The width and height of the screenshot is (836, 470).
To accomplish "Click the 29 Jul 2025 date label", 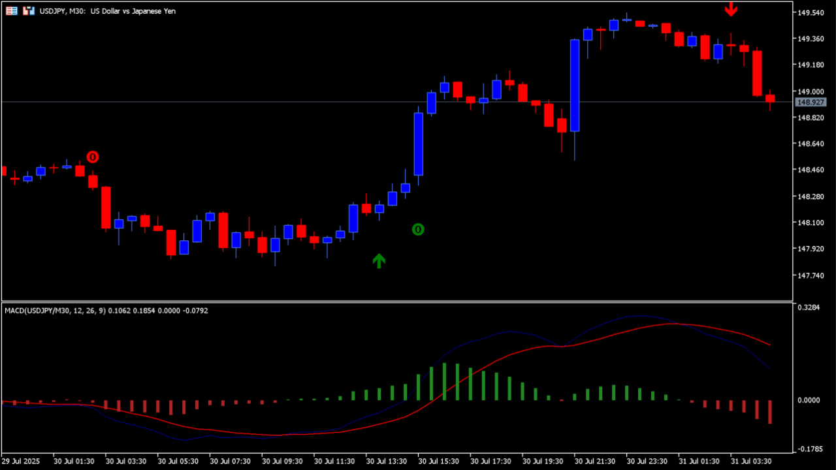I will click(20, 462).
